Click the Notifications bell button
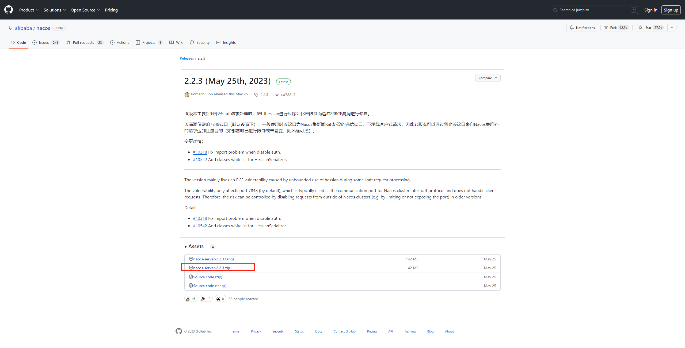The width and height of the screenshot is (685, 348). coord(582,28)
